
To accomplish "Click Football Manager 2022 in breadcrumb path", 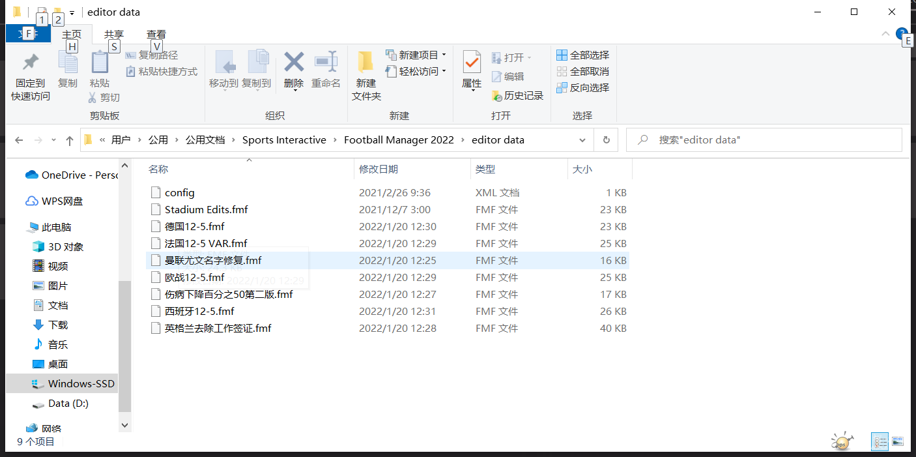I will click(x=399, y=140).
